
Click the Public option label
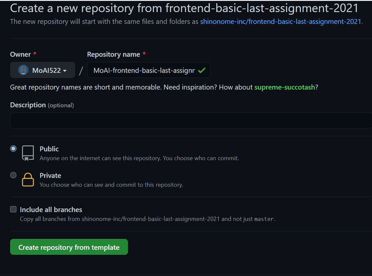[x=49, y=149]
